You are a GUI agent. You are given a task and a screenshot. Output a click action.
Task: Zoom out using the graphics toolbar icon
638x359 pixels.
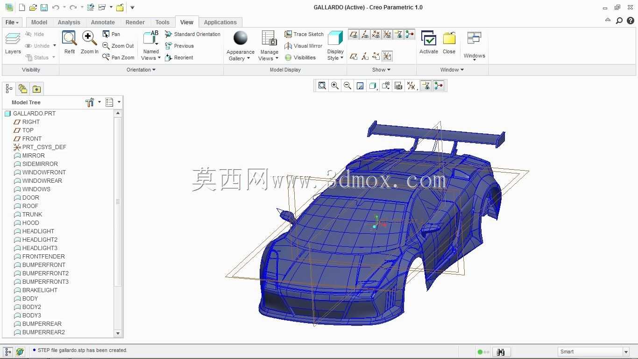(x=347, y=86)
